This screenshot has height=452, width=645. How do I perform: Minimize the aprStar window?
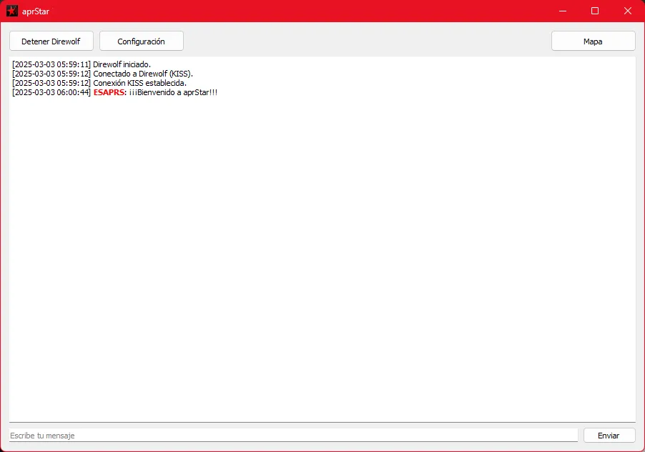coord(562,11)
